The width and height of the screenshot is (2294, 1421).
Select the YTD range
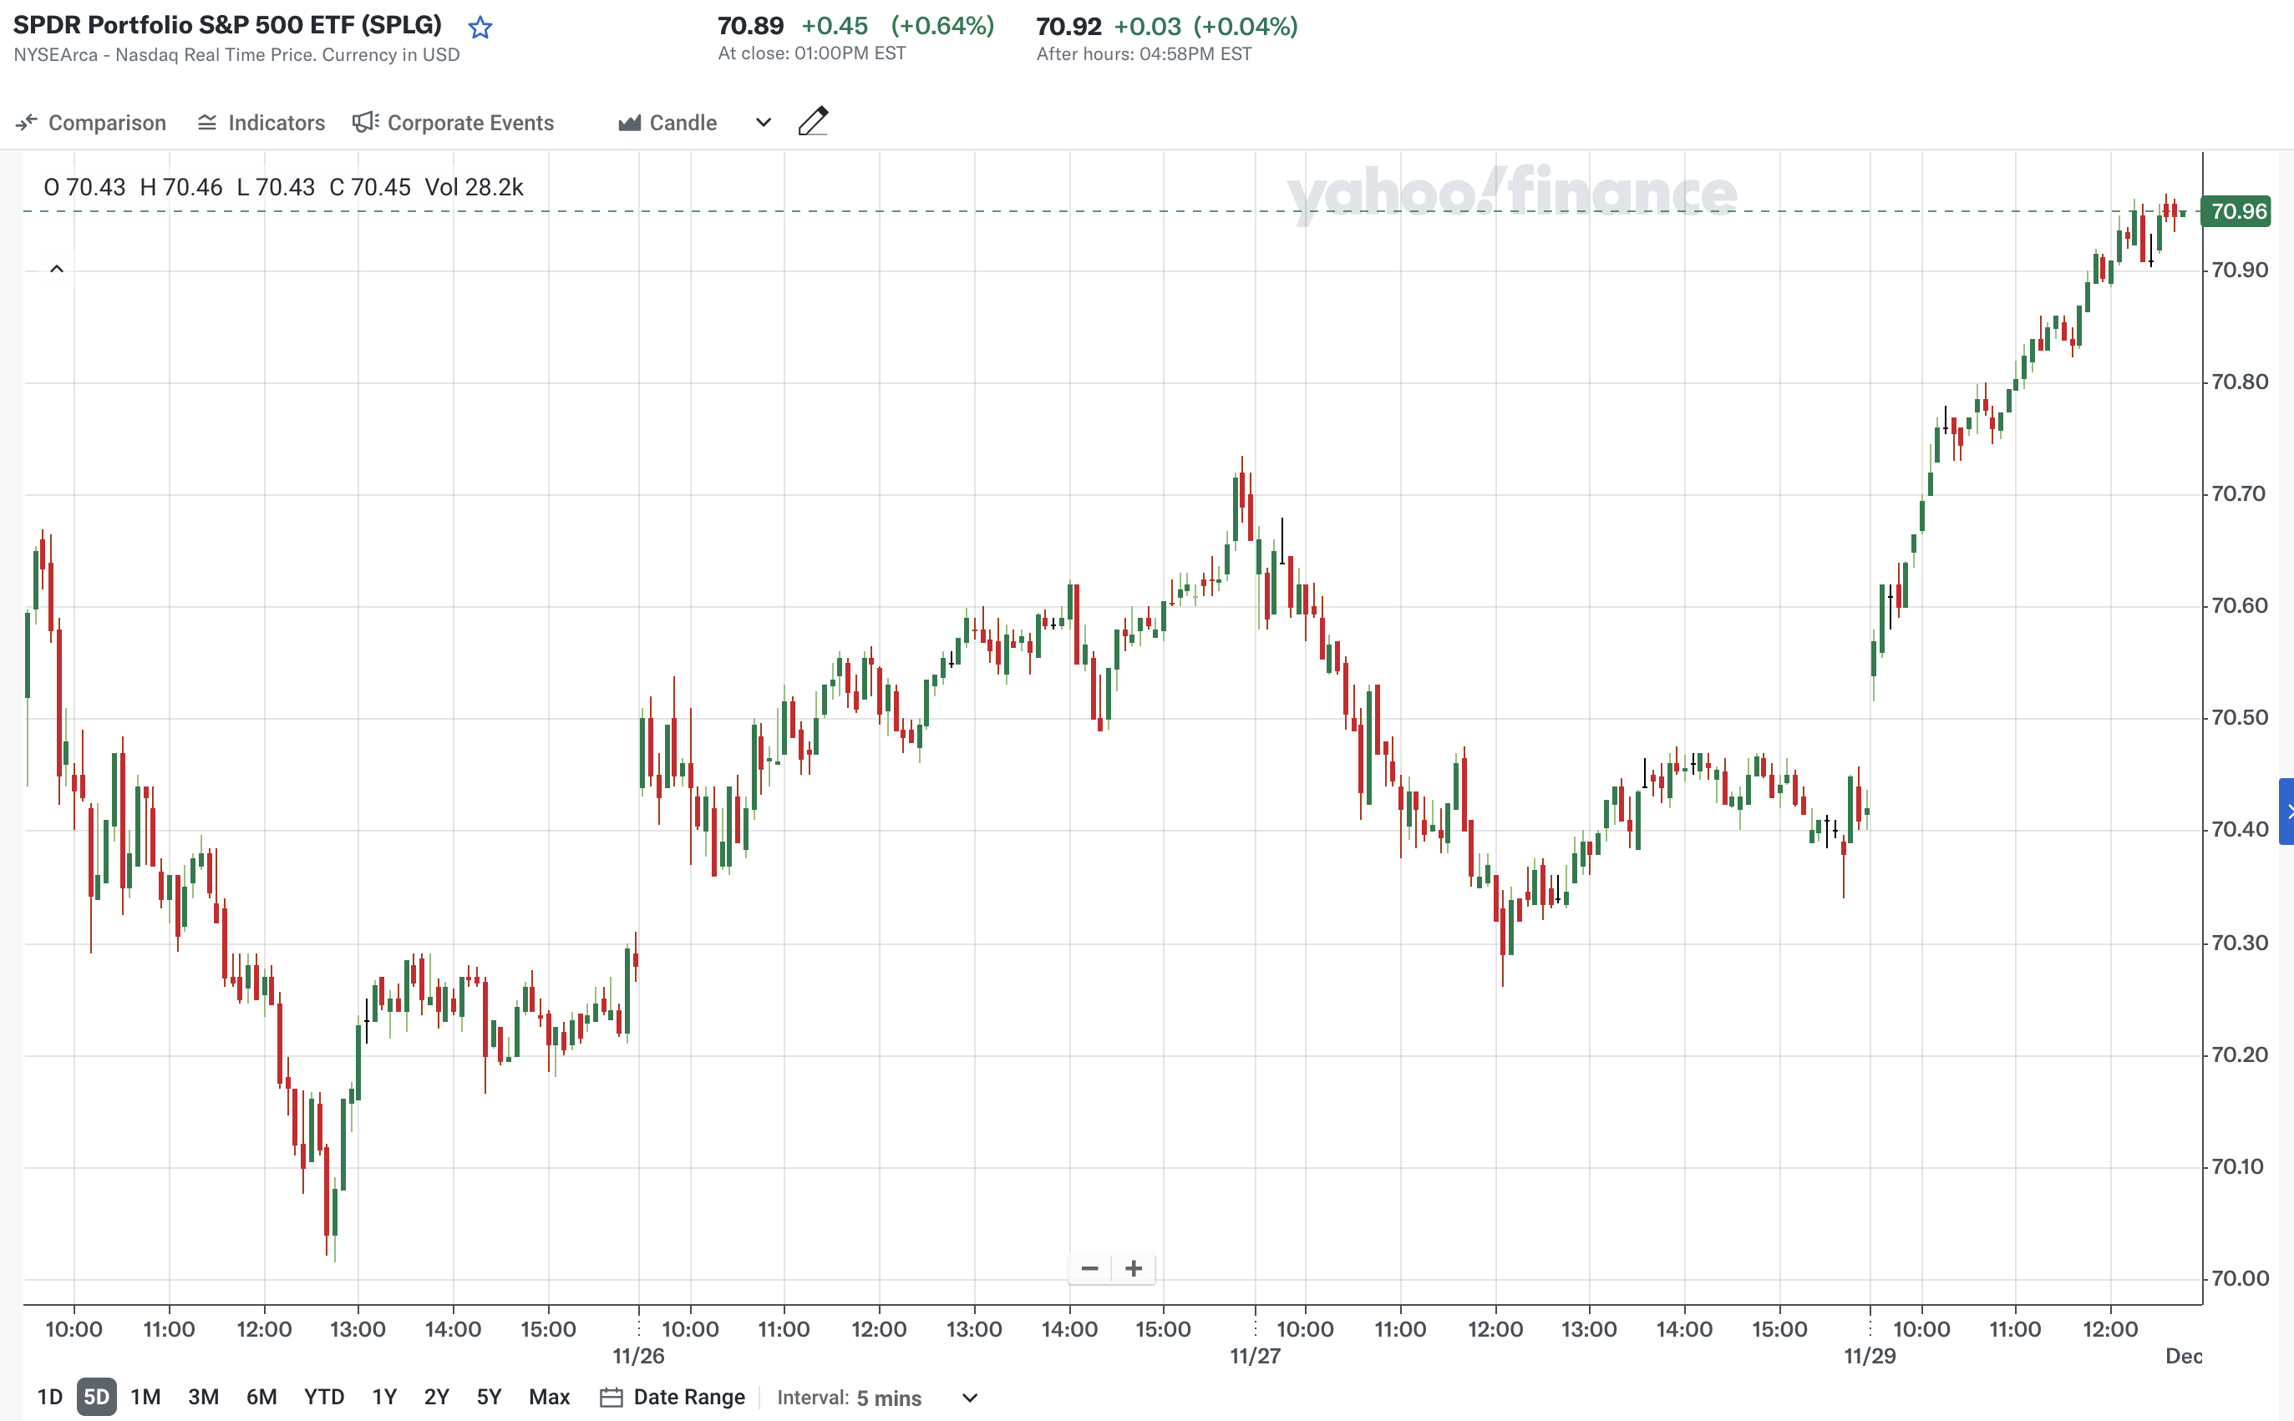(323, 1398)
